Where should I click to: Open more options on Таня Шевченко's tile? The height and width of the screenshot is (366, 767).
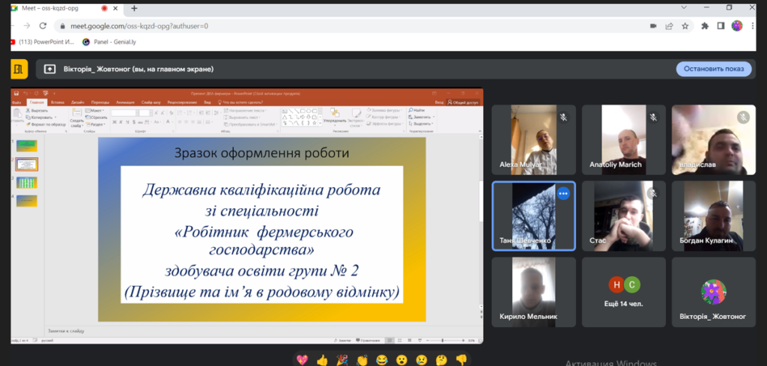tap(563, 193)
